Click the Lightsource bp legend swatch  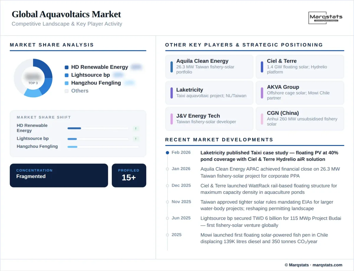point(67,75)
